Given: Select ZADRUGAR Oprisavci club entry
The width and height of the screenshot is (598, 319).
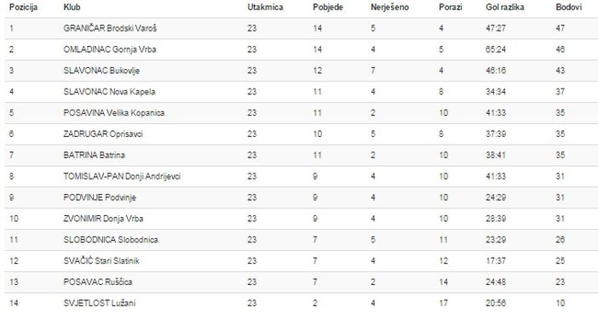Looking at the screenshot, I should click(x=103, y=134).
